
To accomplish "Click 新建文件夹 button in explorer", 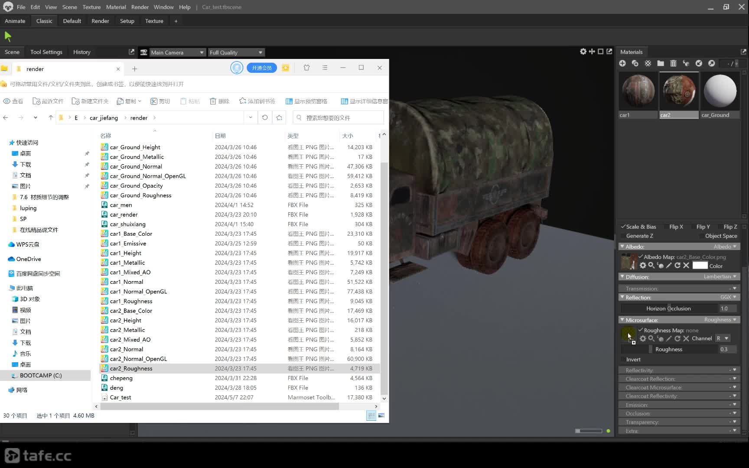I will pos(90,101).
